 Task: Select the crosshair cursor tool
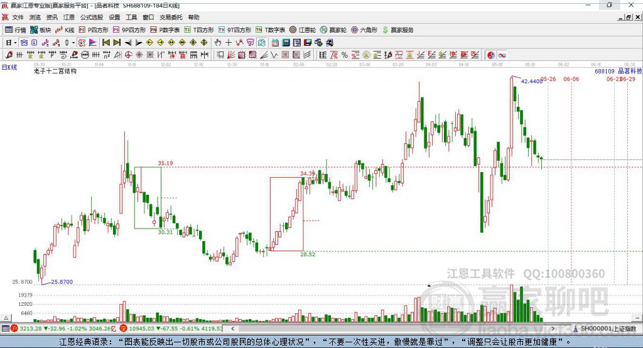[229, 42]
